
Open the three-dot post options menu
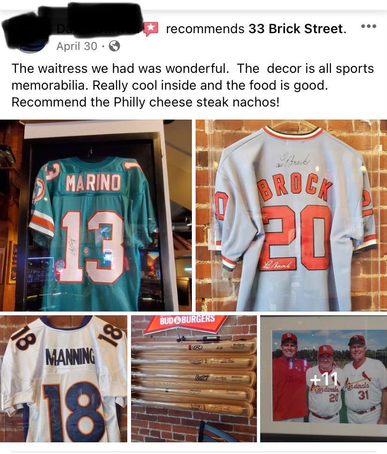point(368,26)
